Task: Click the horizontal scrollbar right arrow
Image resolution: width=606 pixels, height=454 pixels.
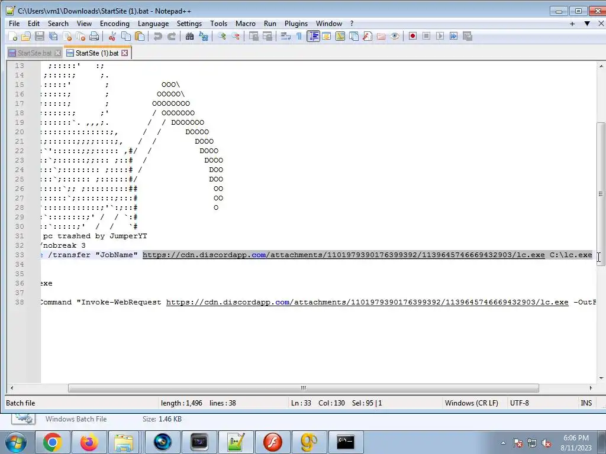Action: pyautogui.click(x=591, y=388)
